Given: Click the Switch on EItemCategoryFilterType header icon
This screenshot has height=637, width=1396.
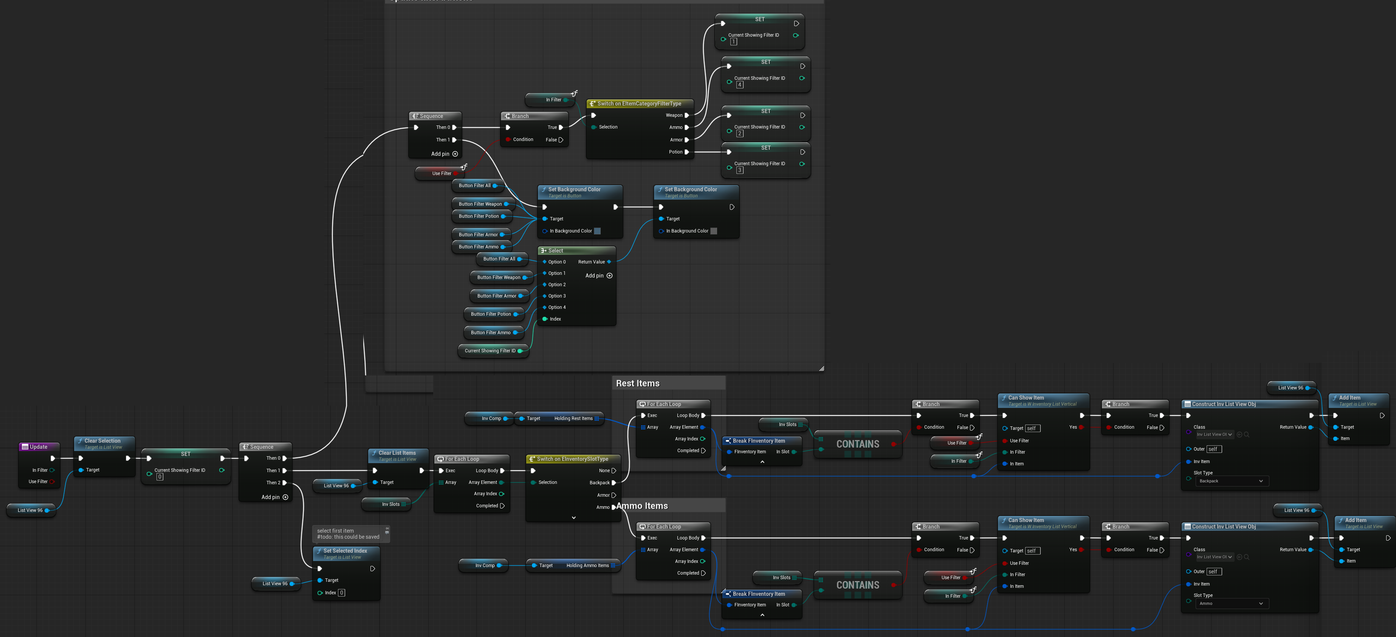Looking at the screenshot, I should (x=593, y=104).
